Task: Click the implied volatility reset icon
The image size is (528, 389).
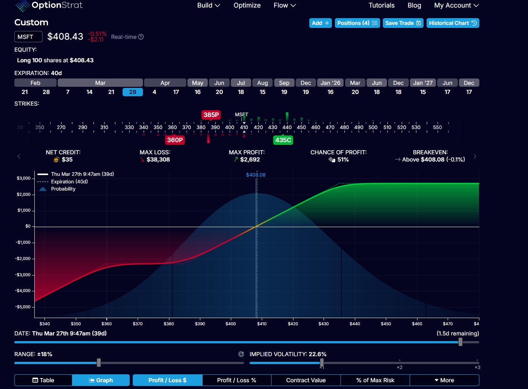Action: coord(241,354)
